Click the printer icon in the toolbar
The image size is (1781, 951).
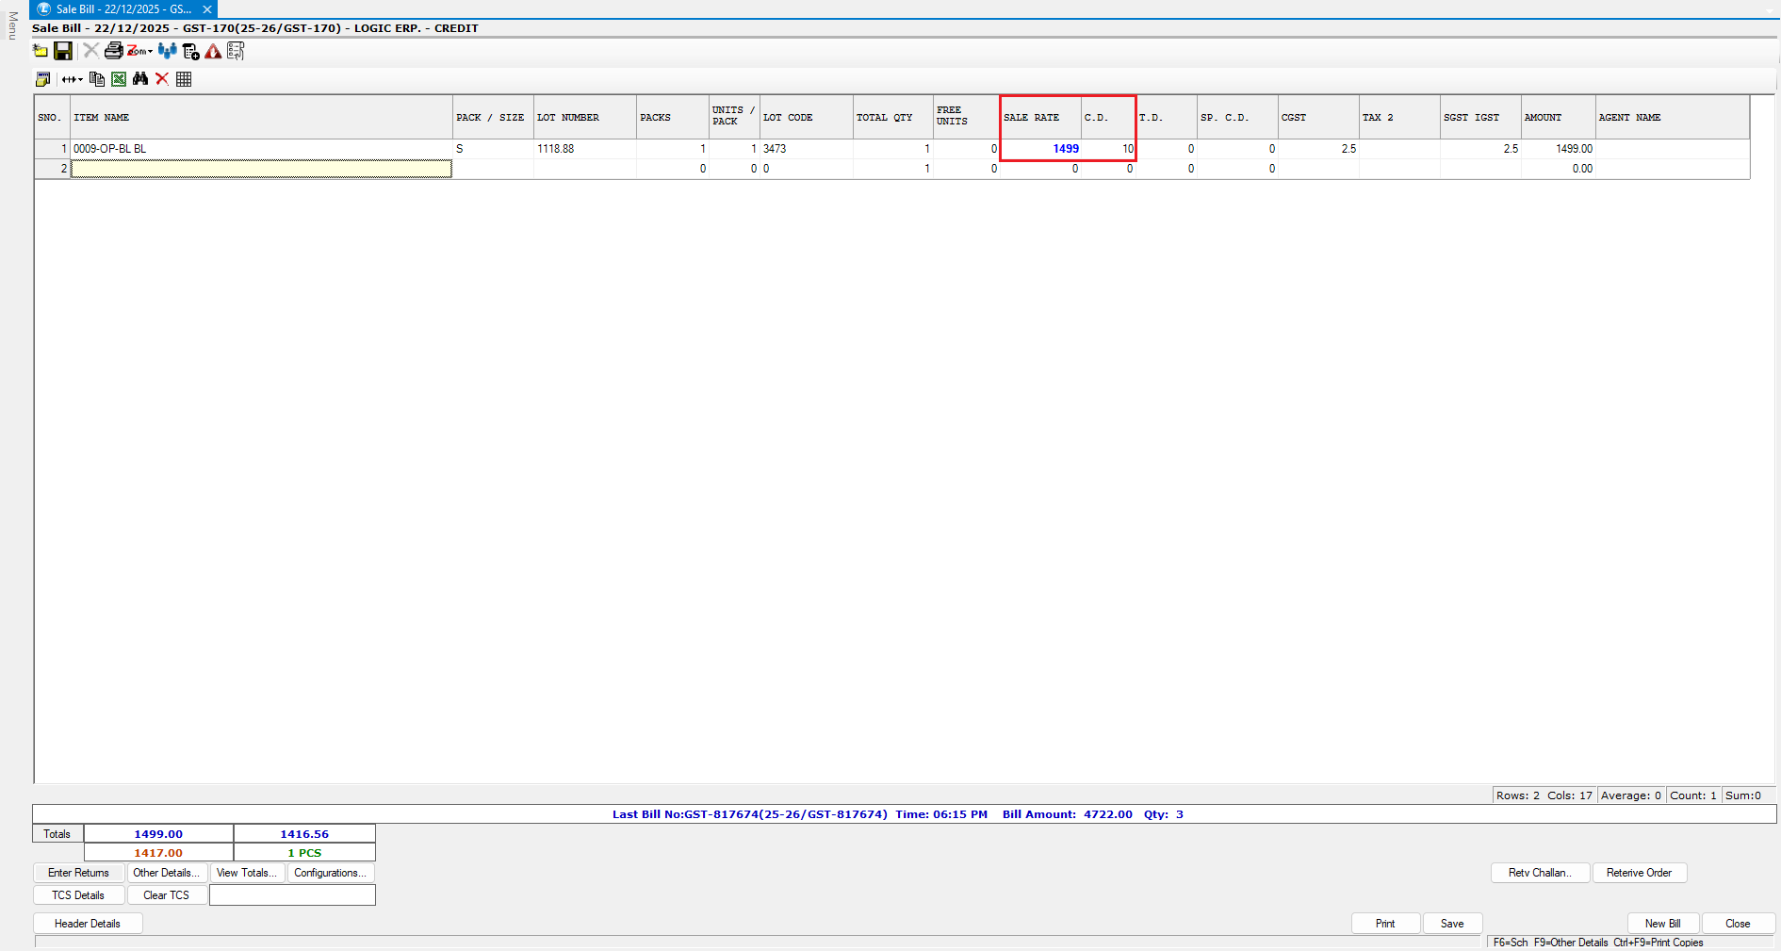113,51
